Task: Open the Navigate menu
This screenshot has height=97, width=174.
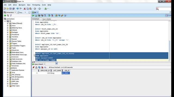Action: coord(22,5)
